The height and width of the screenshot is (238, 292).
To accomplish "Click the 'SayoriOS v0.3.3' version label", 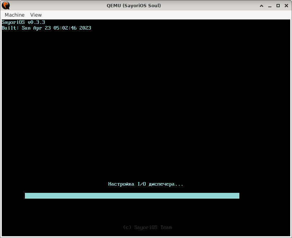I will [x=23, y=22].
